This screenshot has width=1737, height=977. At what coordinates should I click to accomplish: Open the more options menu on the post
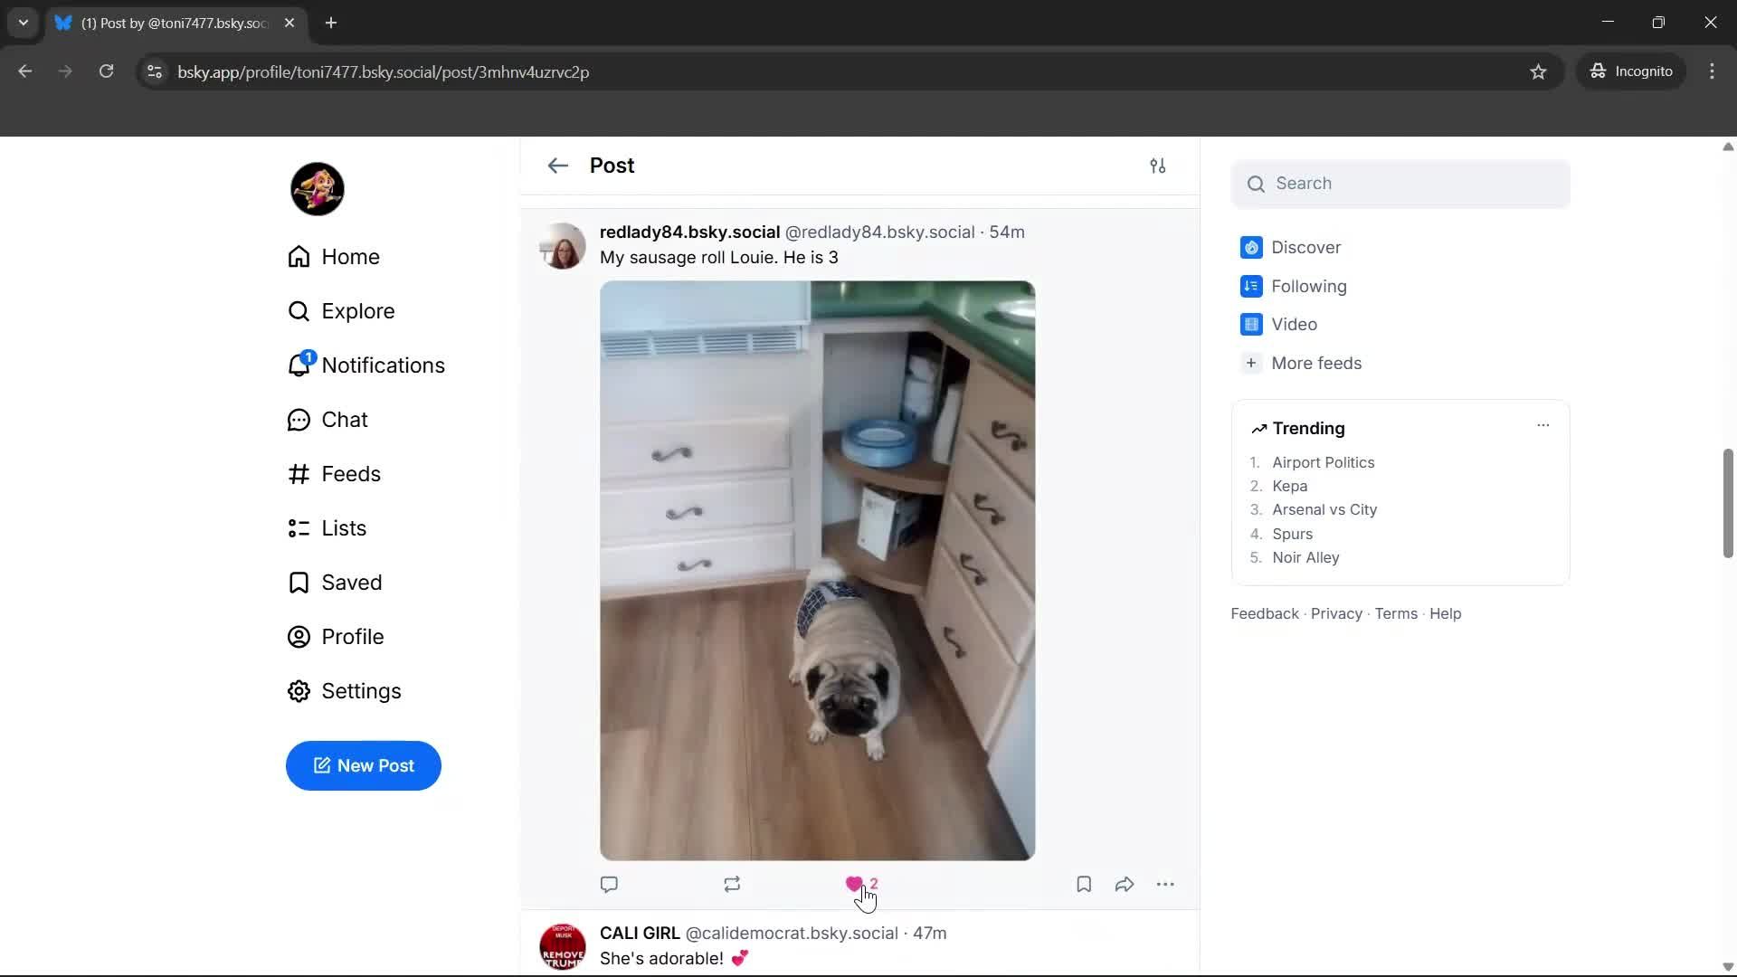pyautogui.click(x=1165, y=884)
